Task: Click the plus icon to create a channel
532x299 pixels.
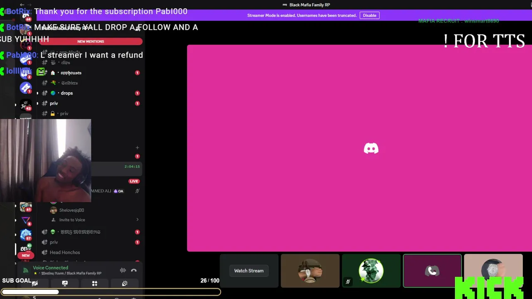Action: click(138, 147)
